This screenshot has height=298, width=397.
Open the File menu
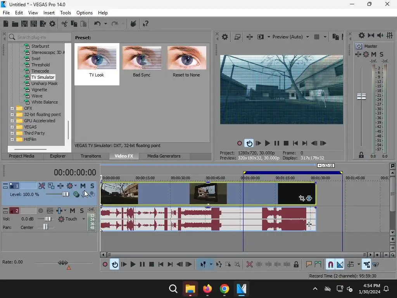6,13
